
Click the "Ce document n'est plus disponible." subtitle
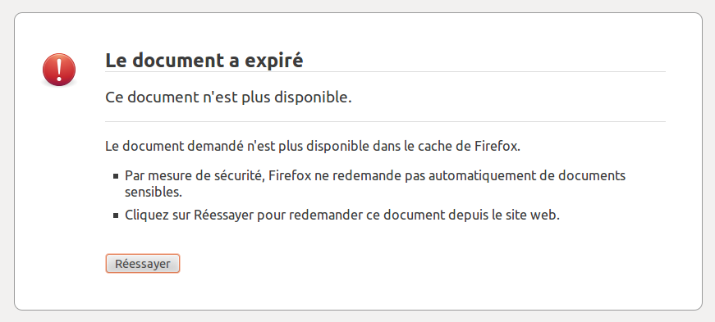228,97
